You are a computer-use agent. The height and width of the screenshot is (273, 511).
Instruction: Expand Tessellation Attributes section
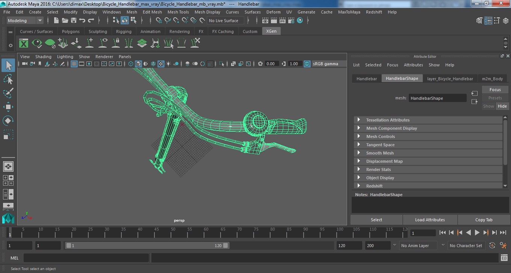(388, 120)
